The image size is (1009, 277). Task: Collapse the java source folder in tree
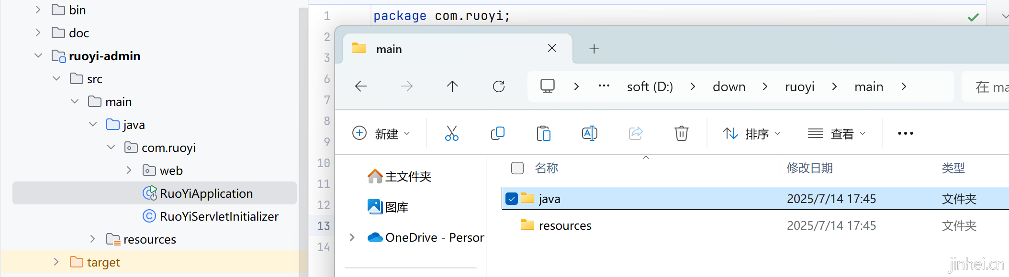(93, 125)
